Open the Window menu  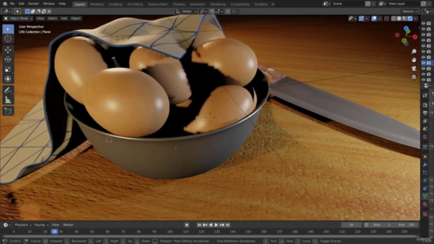click(49, 4)
